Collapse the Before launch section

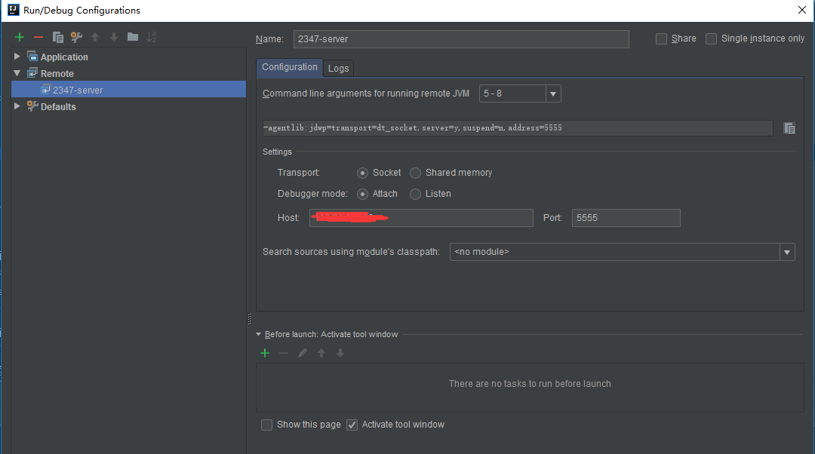coord(258,335)
